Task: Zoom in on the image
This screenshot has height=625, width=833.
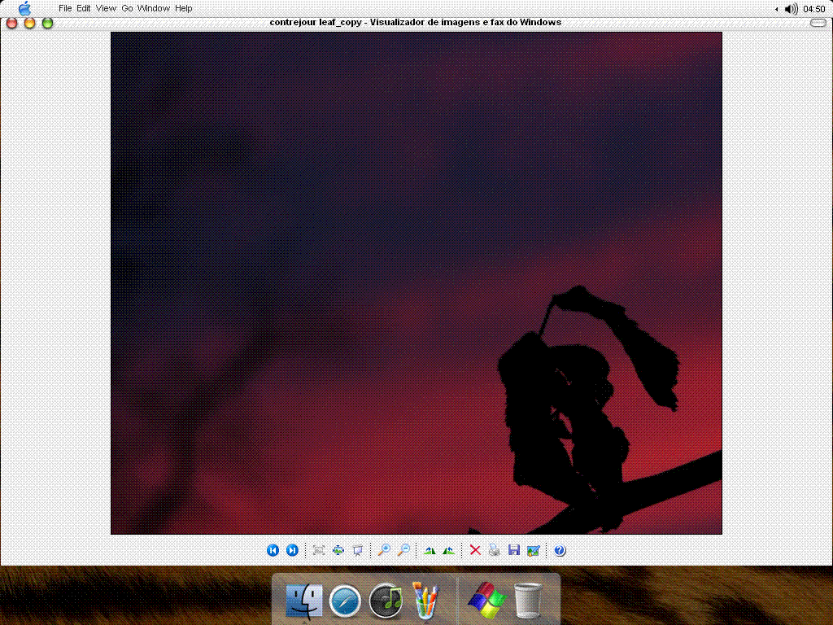Action: click(384, 550)
